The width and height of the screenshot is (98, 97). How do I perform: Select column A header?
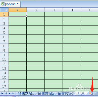[17, 10]
